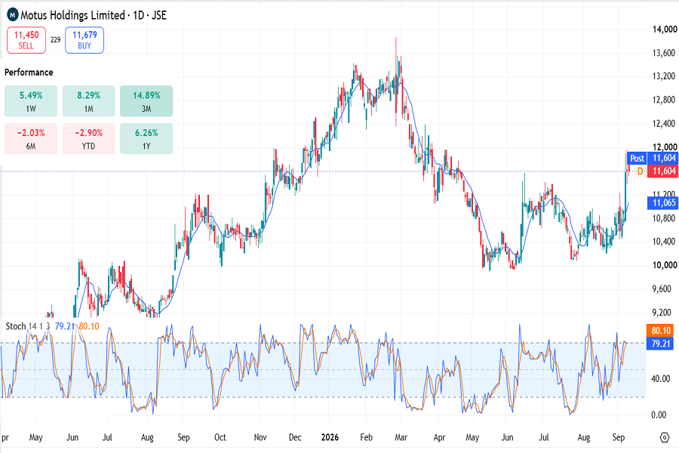Click the Motus Holdings Limited title
679x453 pixels.
click(x=72, y=15)
